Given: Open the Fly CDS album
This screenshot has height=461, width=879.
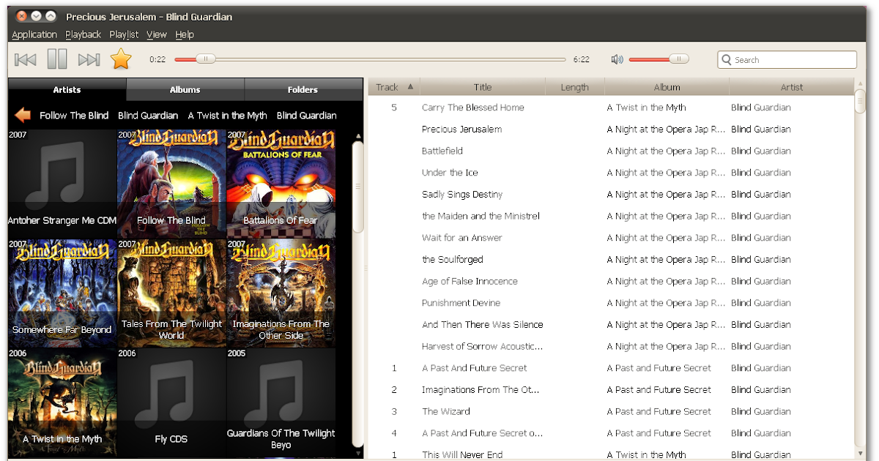Looking at the screenshot, I should [171, 402].
